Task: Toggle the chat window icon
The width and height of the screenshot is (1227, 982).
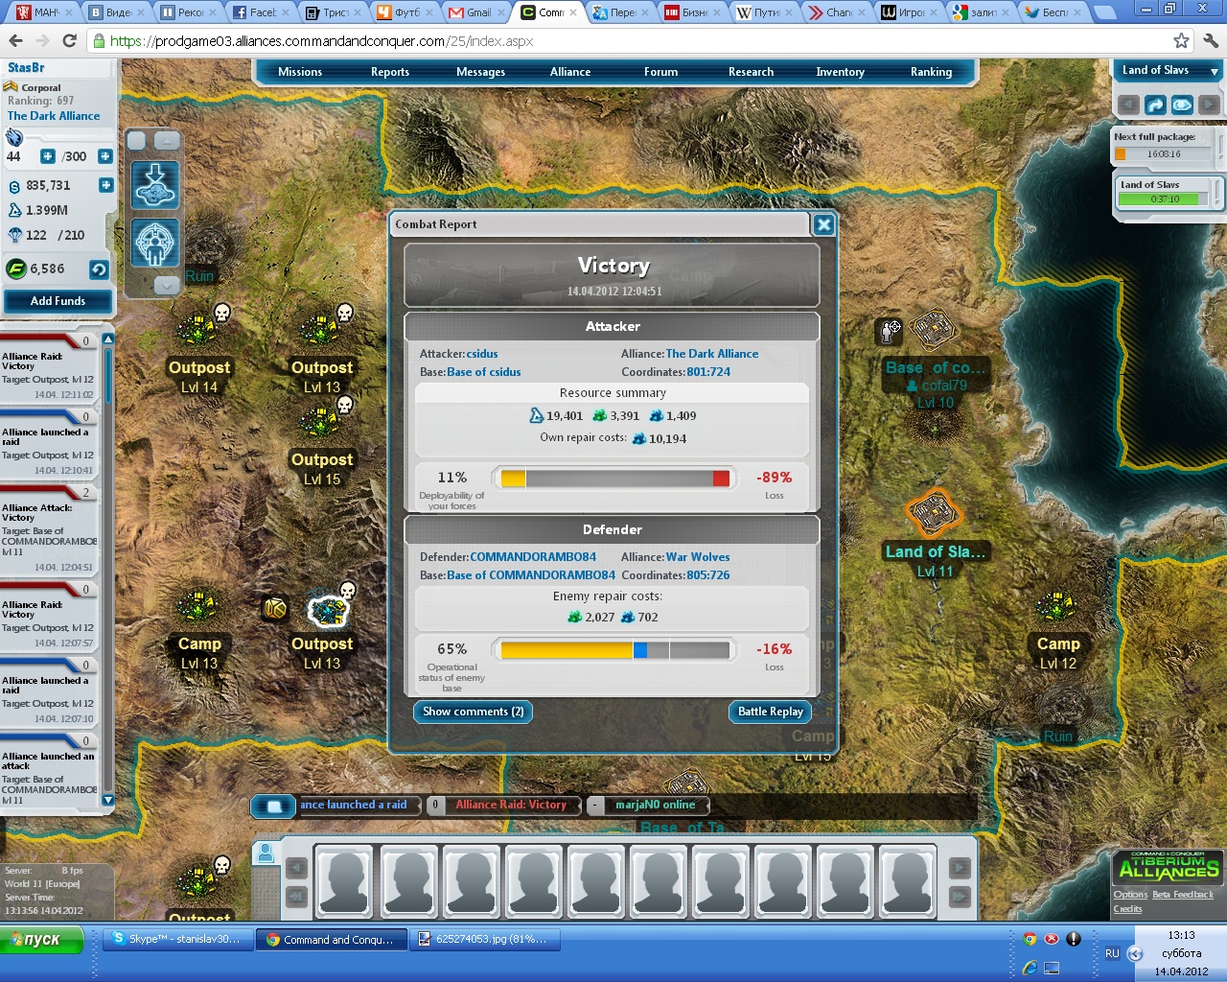Action: coord(273,807)
